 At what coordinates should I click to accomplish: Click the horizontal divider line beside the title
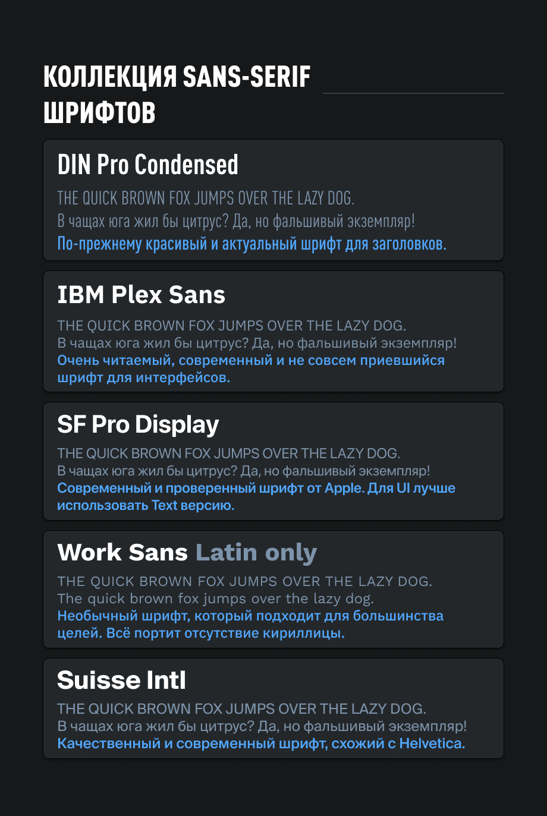413,93
